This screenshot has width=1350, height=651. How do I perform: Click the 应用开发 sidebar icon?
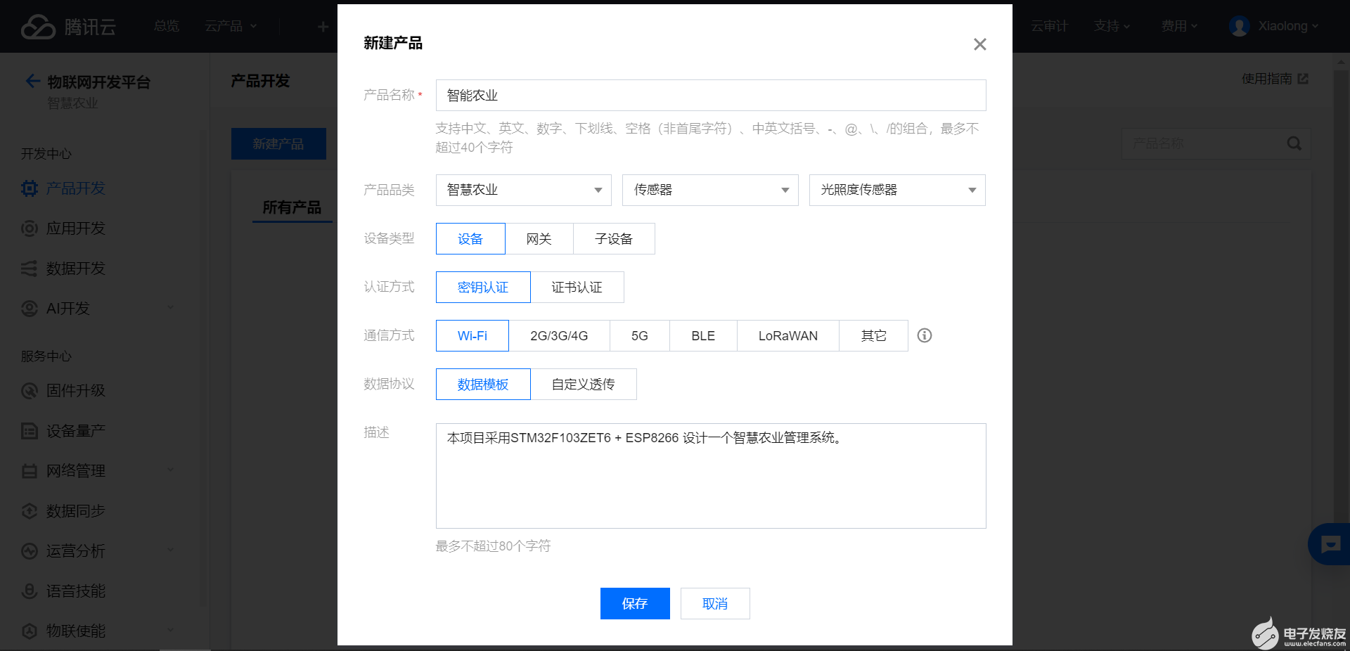30,228
